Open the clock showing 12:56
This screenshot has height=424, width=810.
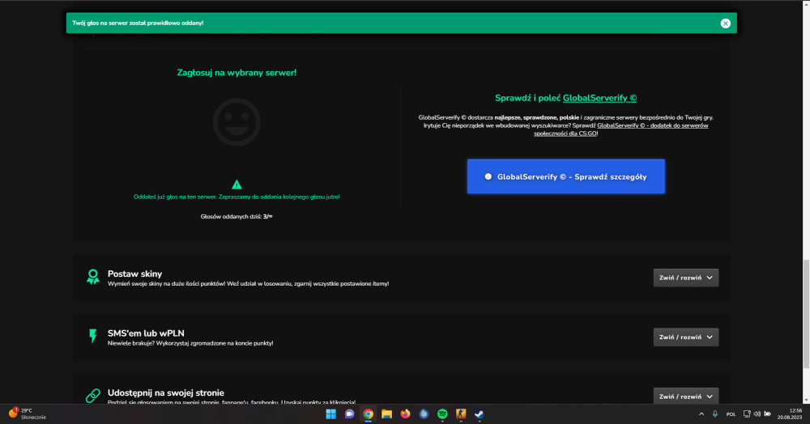pos(790,413)
